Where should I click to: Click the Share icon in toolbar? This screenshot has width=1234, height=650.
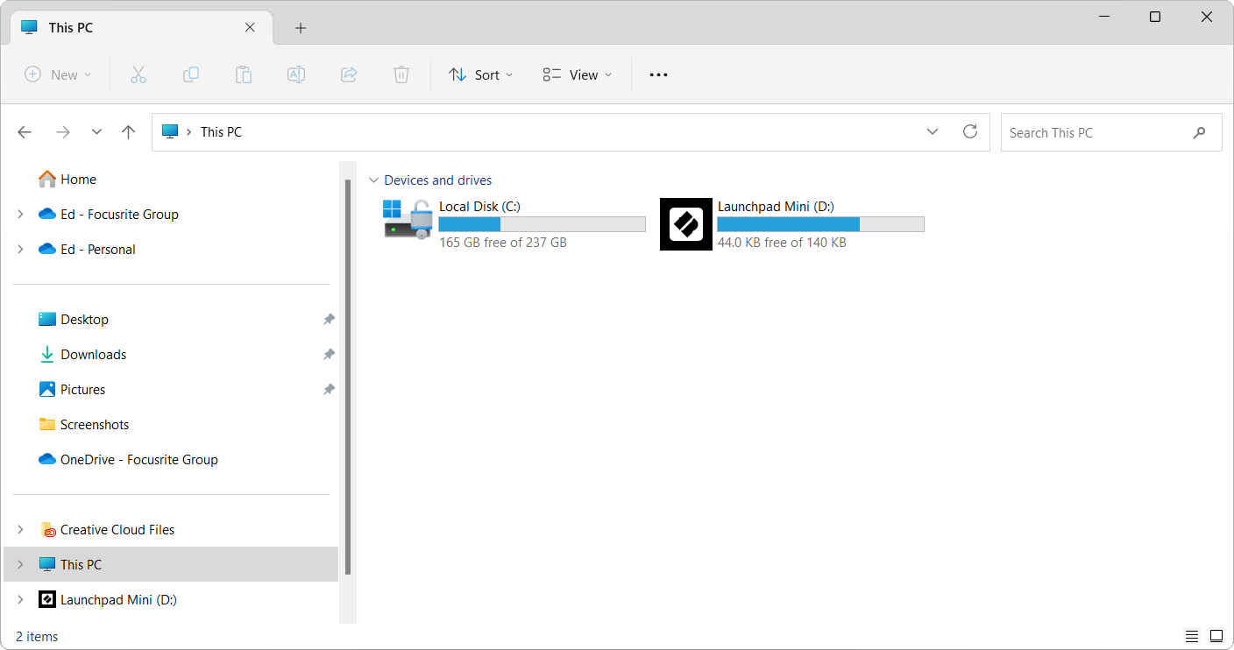tap(349, 74)
